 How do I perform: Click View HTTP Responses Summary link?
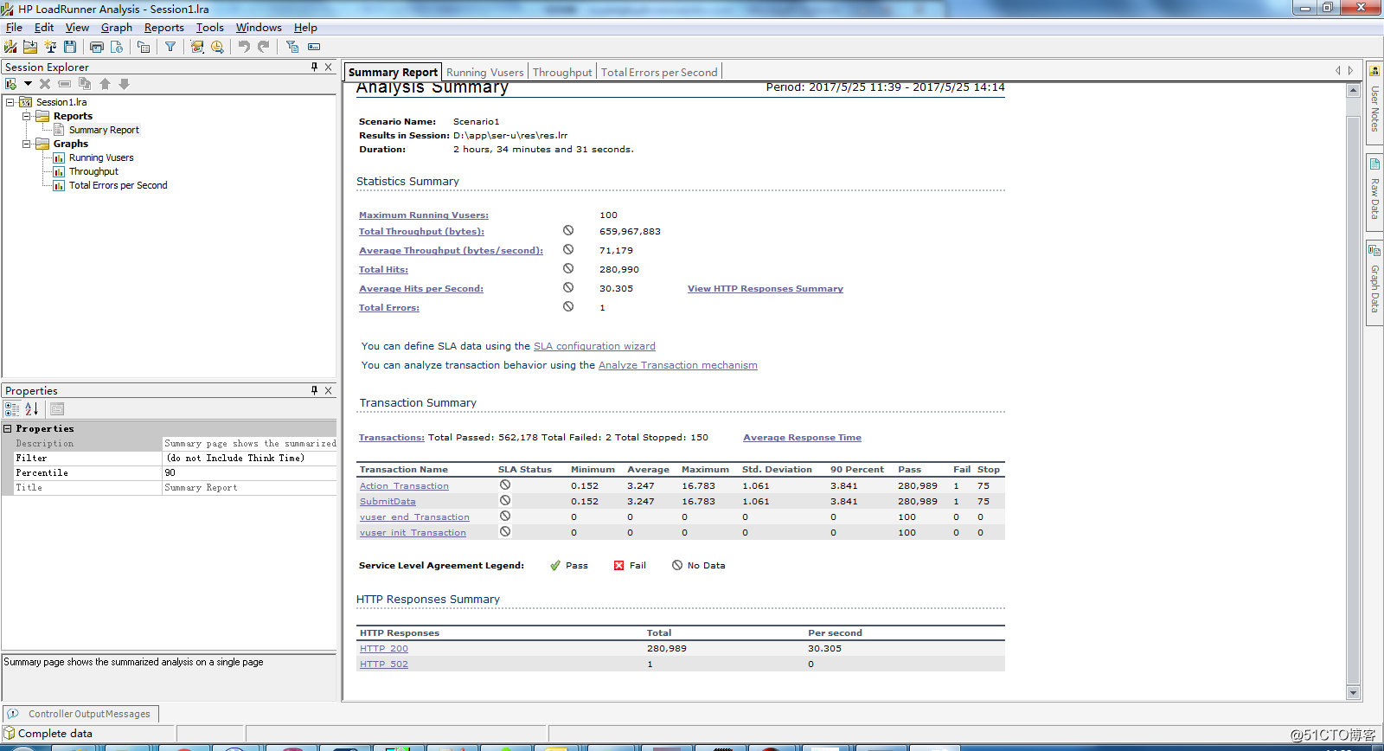click(x=766, y=289)
